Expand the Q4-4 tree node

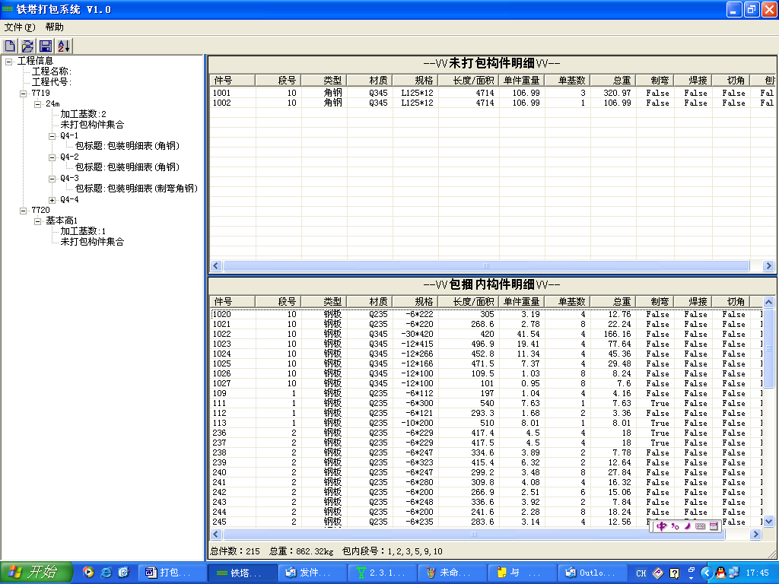52,200
